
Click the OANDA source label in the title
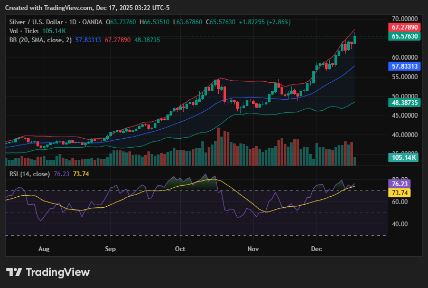pyautogui.click(x=91, y=22)
